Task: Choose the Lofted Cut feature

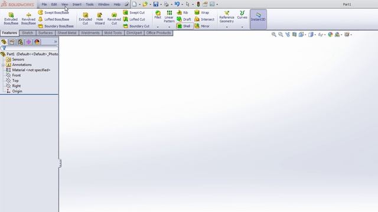Action: 134,19
